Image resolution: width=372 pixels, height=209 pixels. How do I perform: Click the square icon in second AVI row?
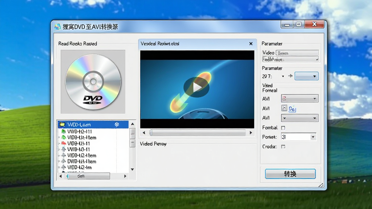284,108
